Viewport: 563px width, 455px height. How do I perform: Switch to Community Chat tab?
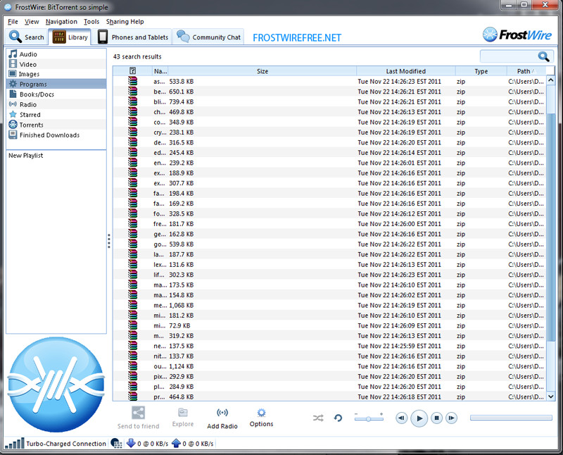[208, 37]
